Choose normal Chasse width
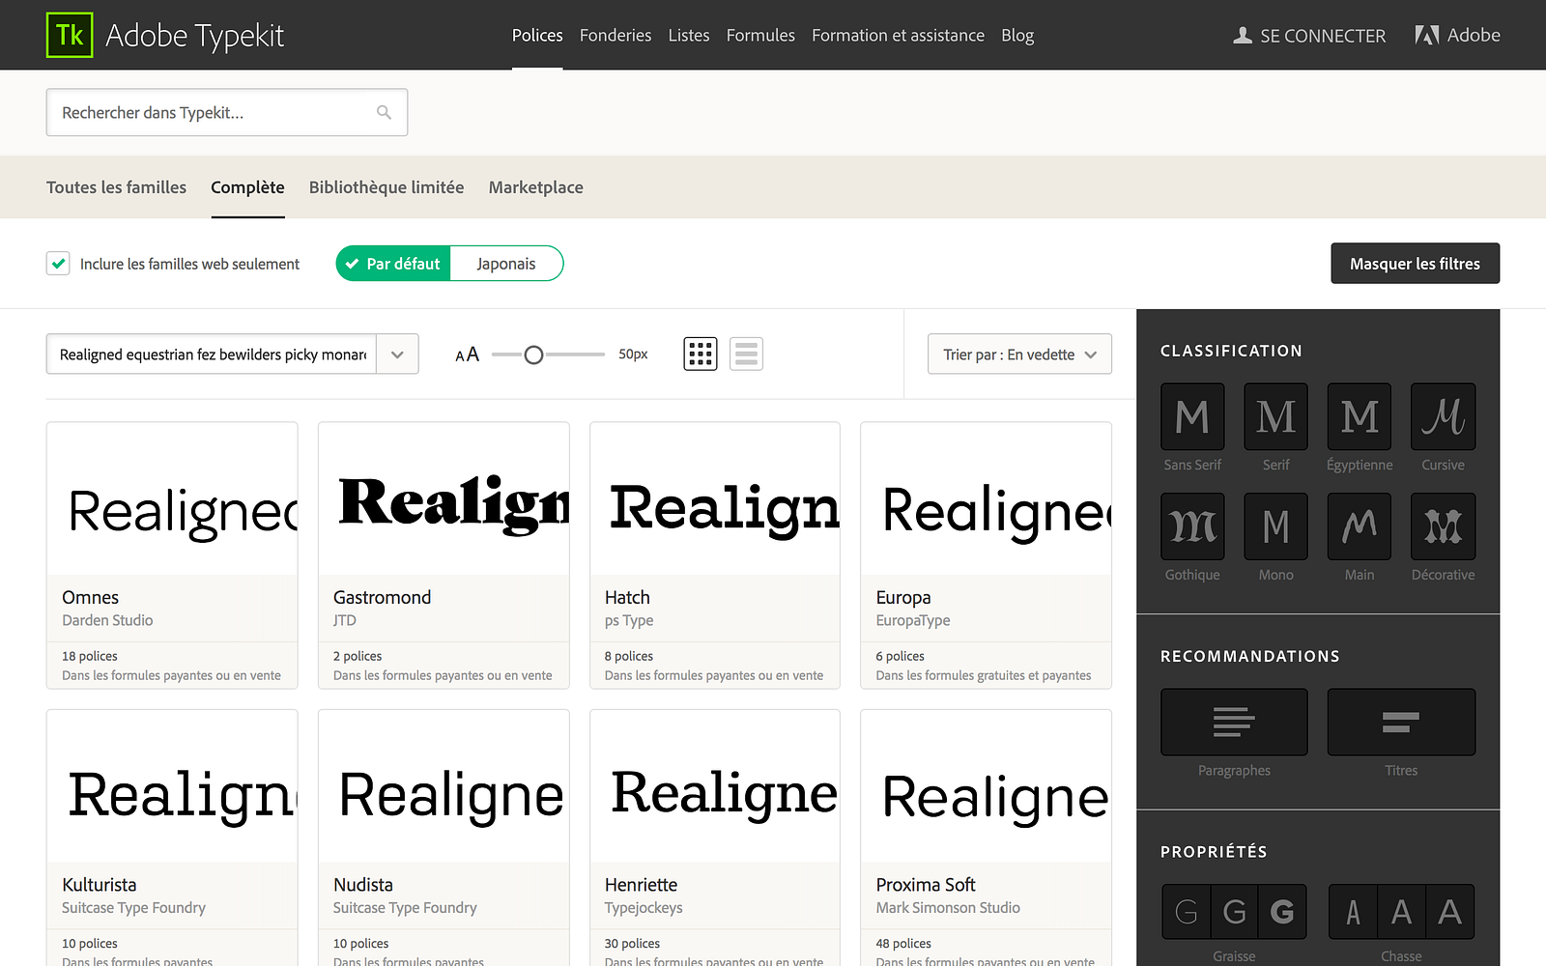Image resolution: width=1546 pixels, height=966 pixels. 1401,912
